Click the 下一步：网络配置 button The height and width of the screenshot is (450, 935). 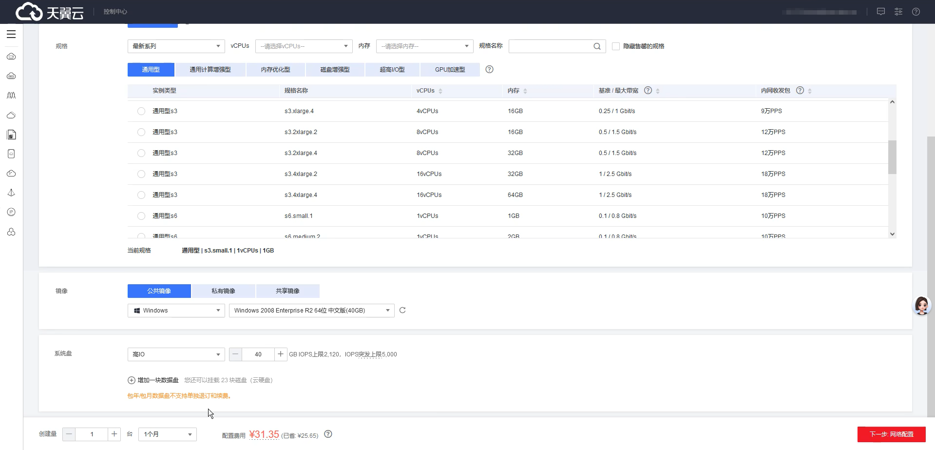coord(892,434)
